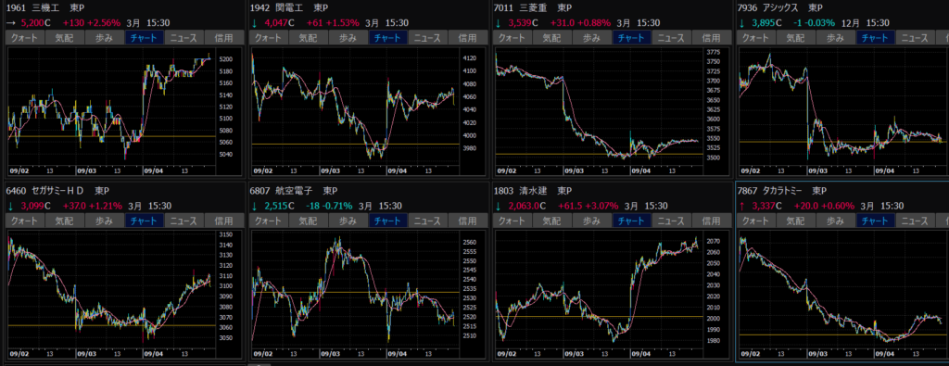This screenshot has height=366, width=949.
Task: Open ニュース tab in タカラトミー panel
Action: [916, 221]
